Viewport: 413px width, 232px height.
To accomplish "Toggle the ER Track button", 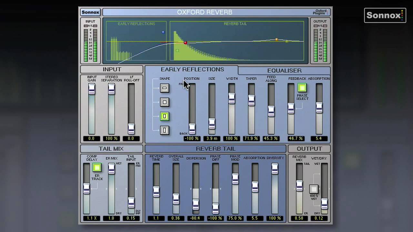I will tap(97, 167).
